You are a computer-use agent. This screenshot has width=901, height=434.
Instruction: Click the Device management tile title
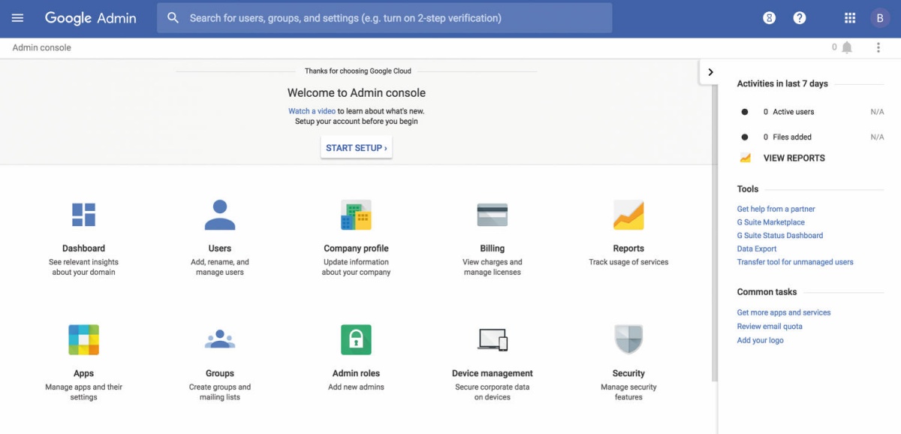click(493, 373)
